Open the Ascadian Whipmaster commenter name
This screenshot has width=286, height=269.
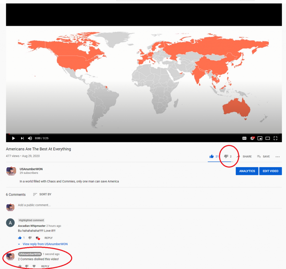point(32,226)
